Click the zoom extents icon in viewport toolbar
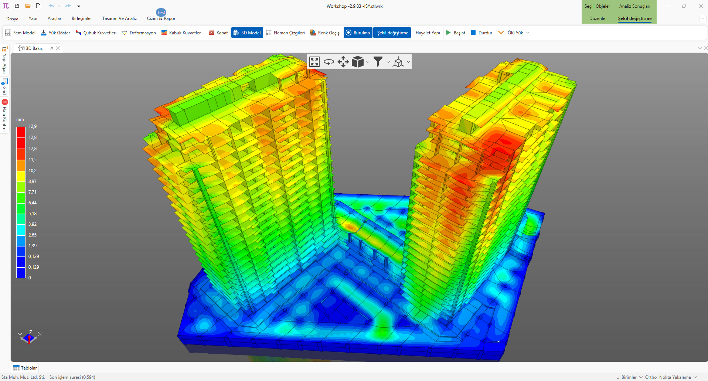708x381 pixels. click(x=314, y=62)
